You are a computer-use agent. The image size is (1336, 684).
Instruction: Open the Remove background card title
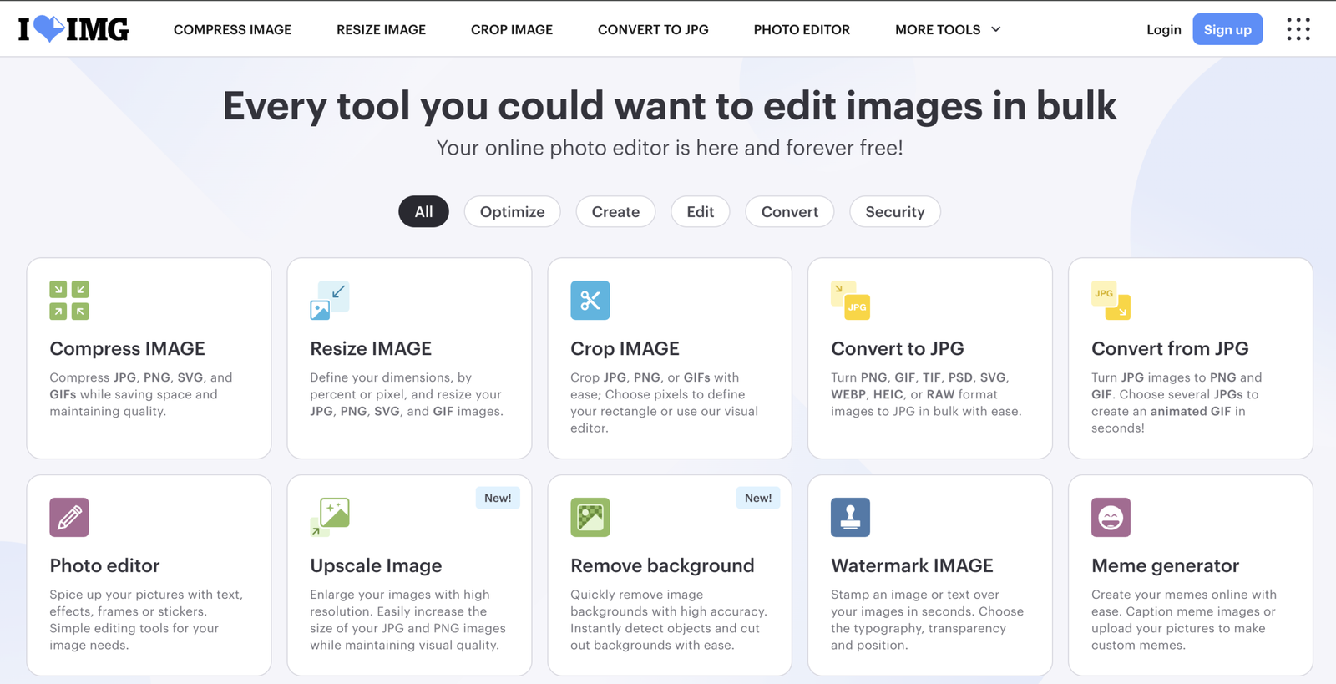click(662, 565)
